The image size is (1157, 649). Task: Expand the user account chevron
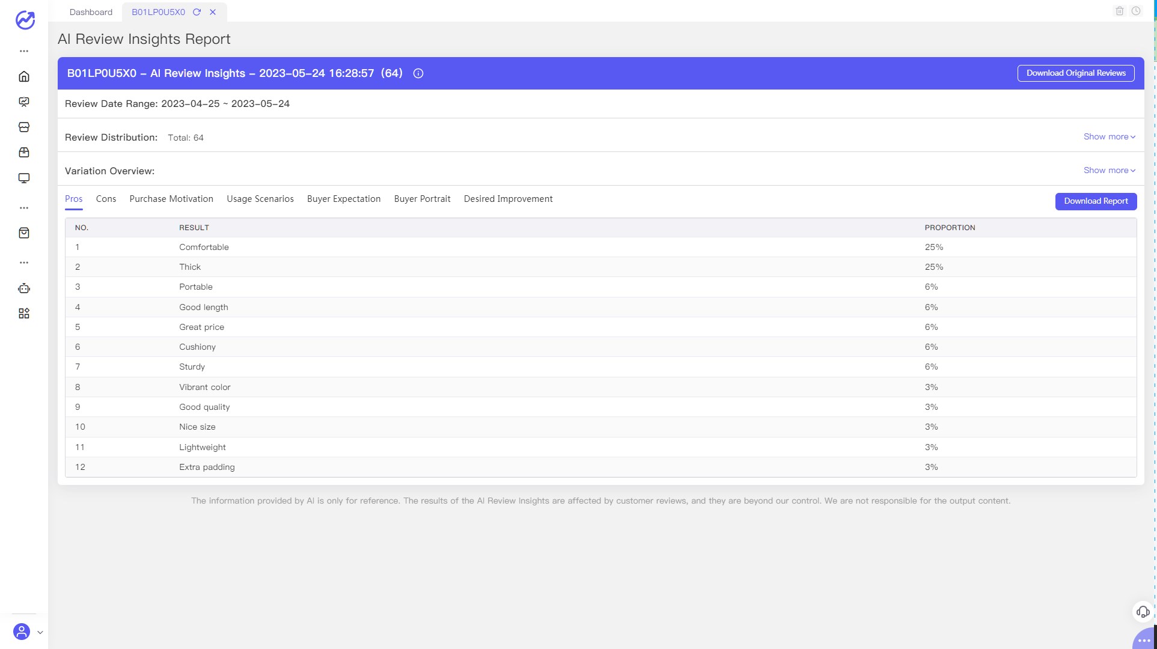pyautogui.click(x=40, y=632)
